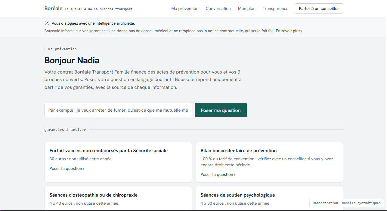The height and width of the screenshot is (211, 387).
Task: Select the Forfait vaccins non remboursés card title
Action: pos(109,150)
